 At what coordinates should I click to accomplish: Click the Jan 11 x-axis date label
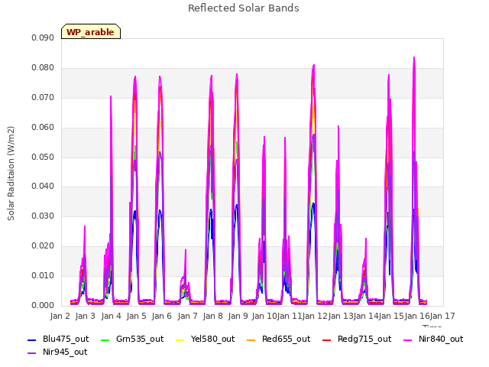point(290,316)
